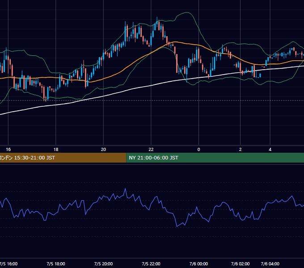Click the ロンドン 15:30-21:00 JST session bar
Screen dimensions: 304x268
63,158
